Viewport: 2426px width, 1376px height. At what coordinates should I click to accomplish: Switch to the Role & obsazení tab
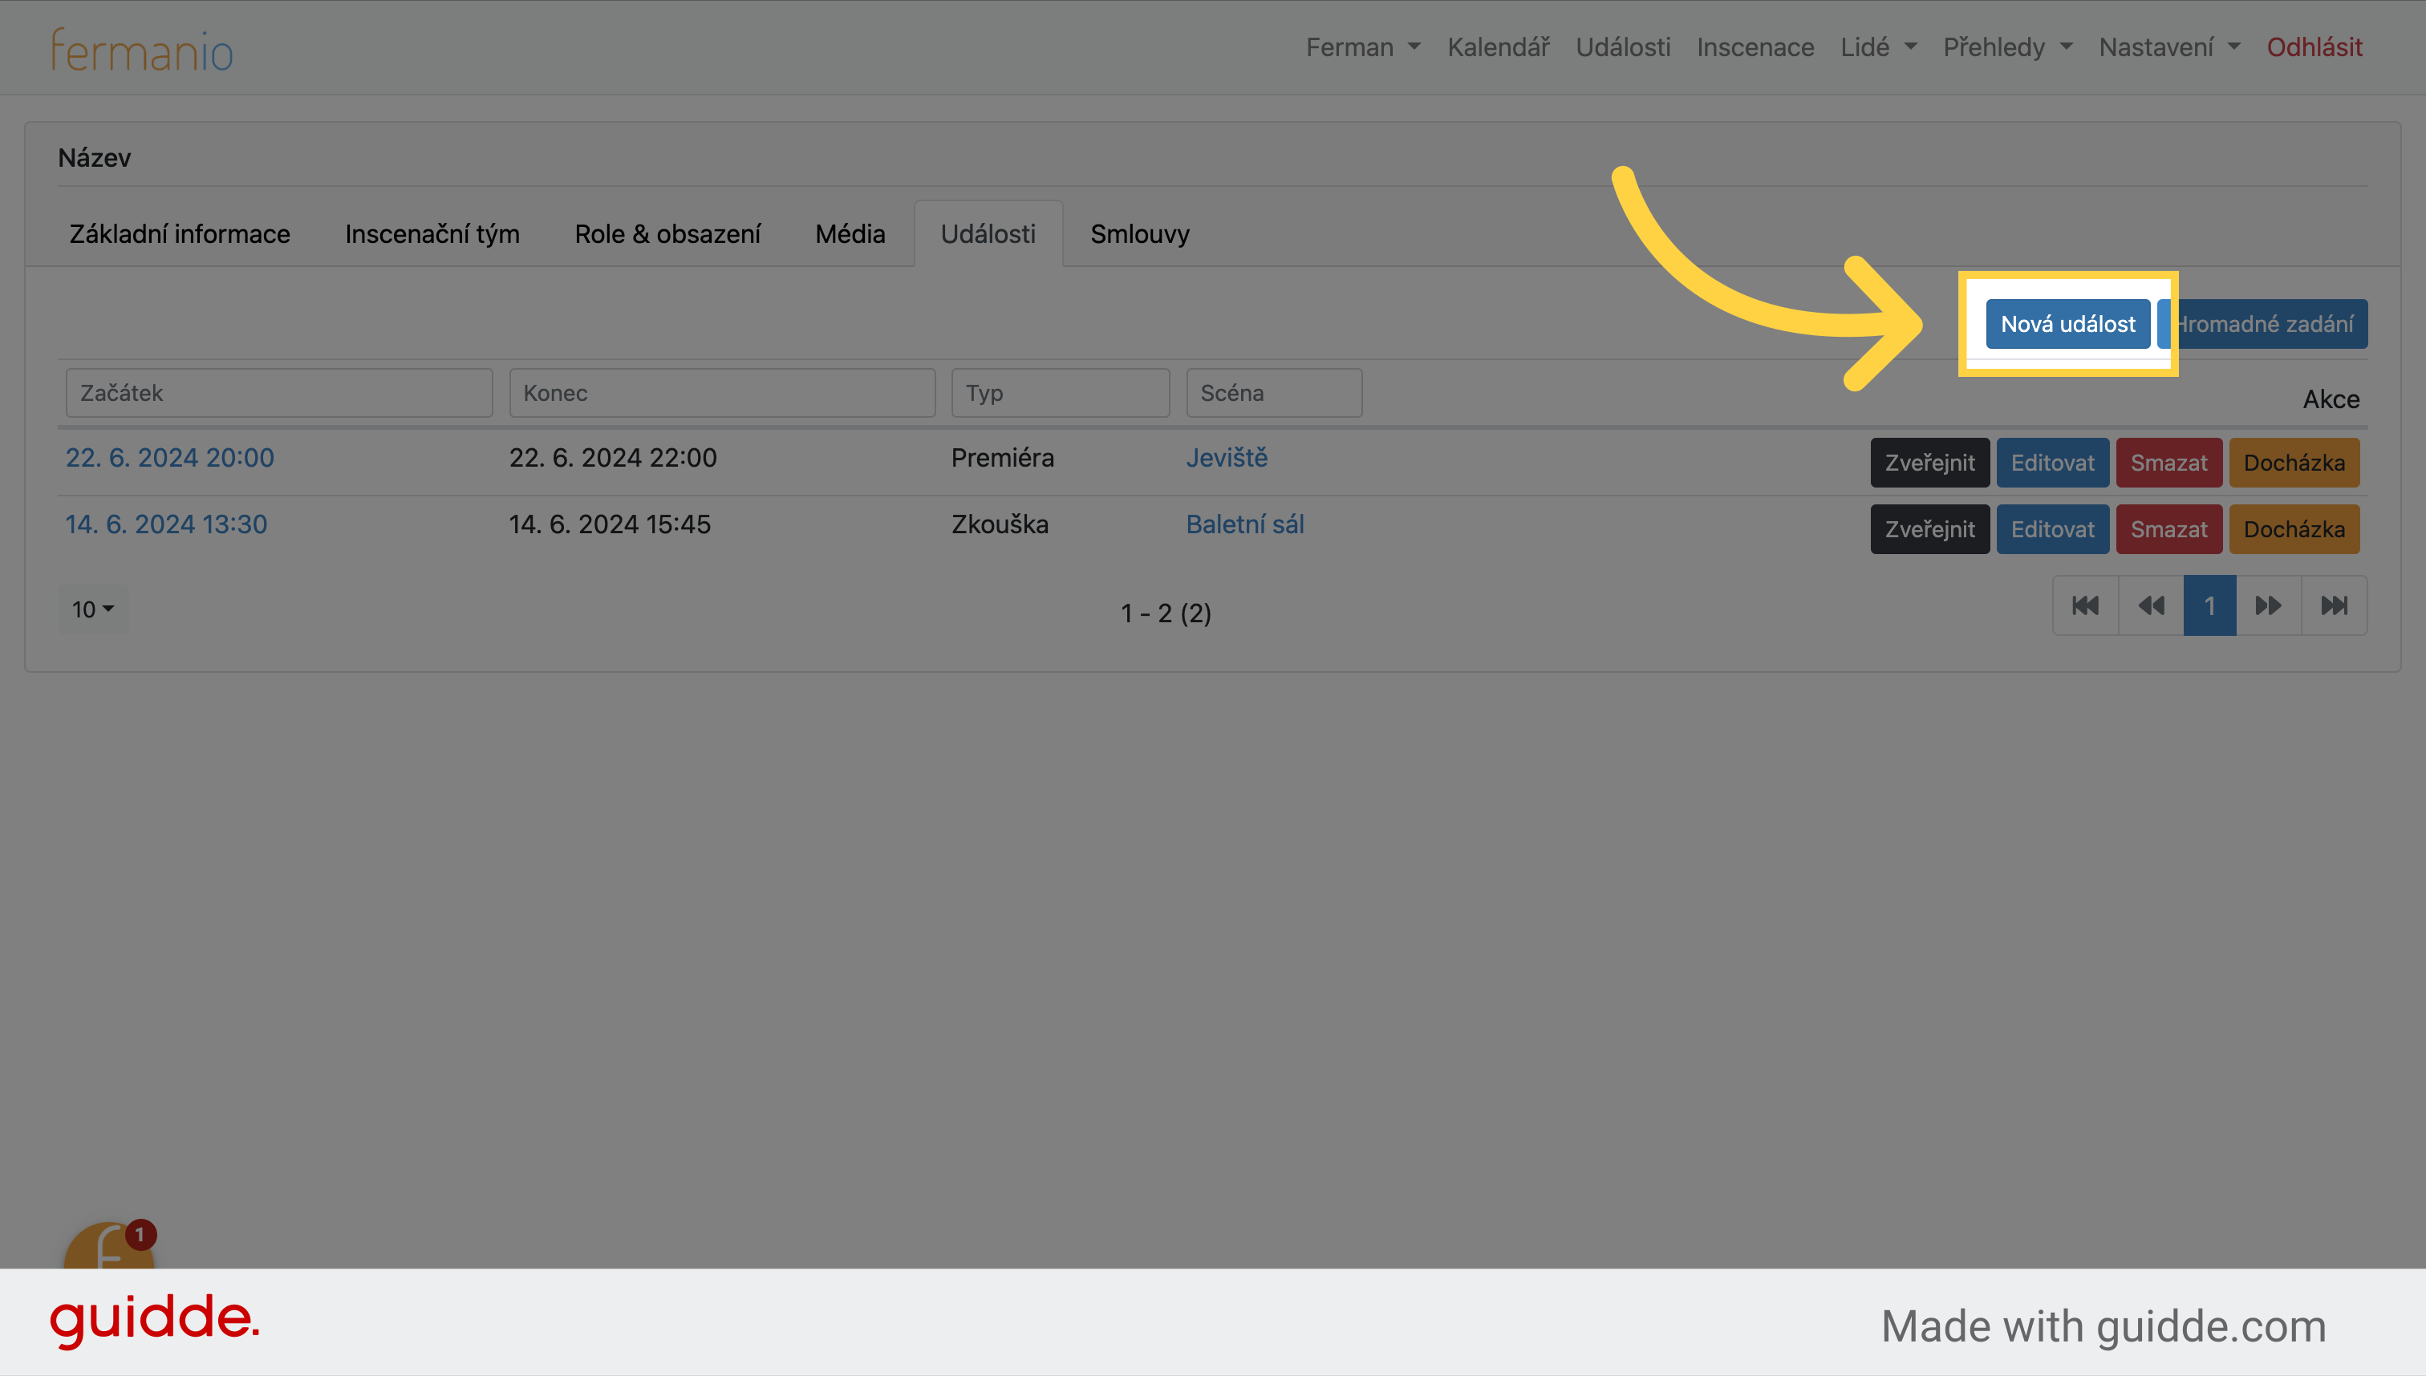pos(667,234)
